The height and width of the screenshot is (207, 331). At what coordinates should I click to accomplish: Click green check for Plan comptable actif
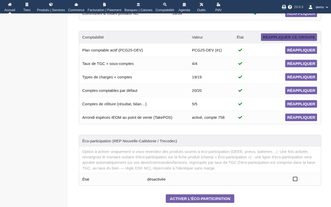point(240,50)
